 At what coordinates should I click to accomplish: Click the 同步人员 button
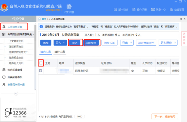[109, 43]
